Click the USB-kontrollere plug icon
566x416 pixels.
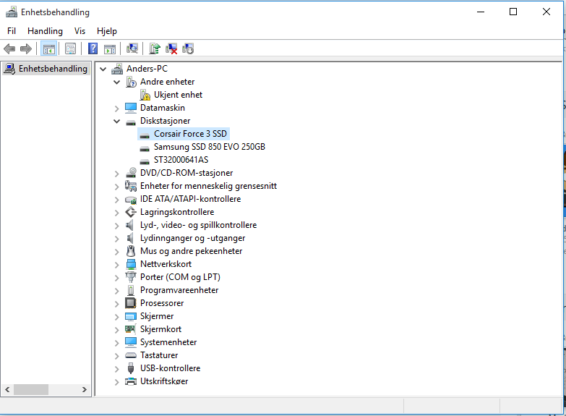pyautogui.click(x=131, y=368)
